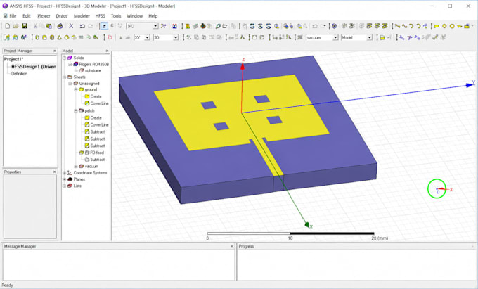This screenshot has height=289, width=478.
Task: Close the Model tree panel
Action: pyautogui.click(x=107, y=51)
